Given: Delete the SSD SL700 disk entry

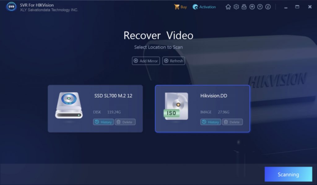Looking at the screenshot, I should pos(125,122).
